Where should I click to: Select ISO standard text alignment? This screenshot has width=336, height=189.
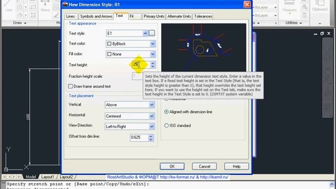[x=166, y=125]
